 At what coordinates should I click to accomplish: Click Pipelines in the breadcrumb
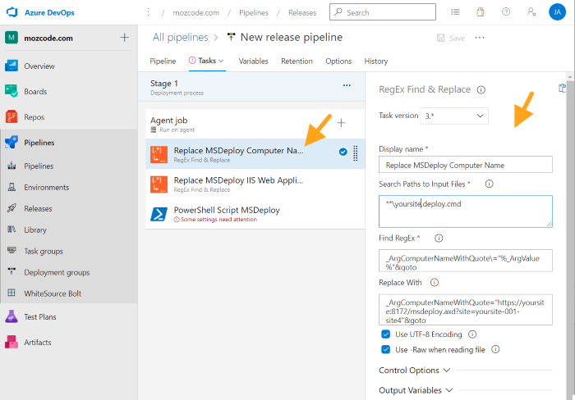point(254,13)
